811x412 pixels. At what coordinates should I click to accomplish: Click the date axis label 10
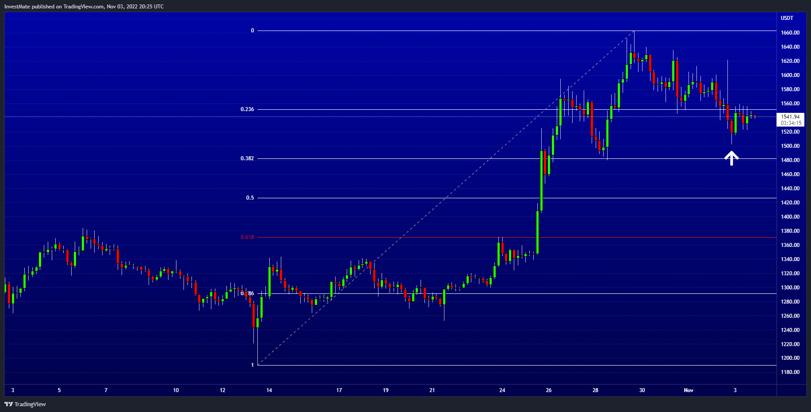coord(176,390)
